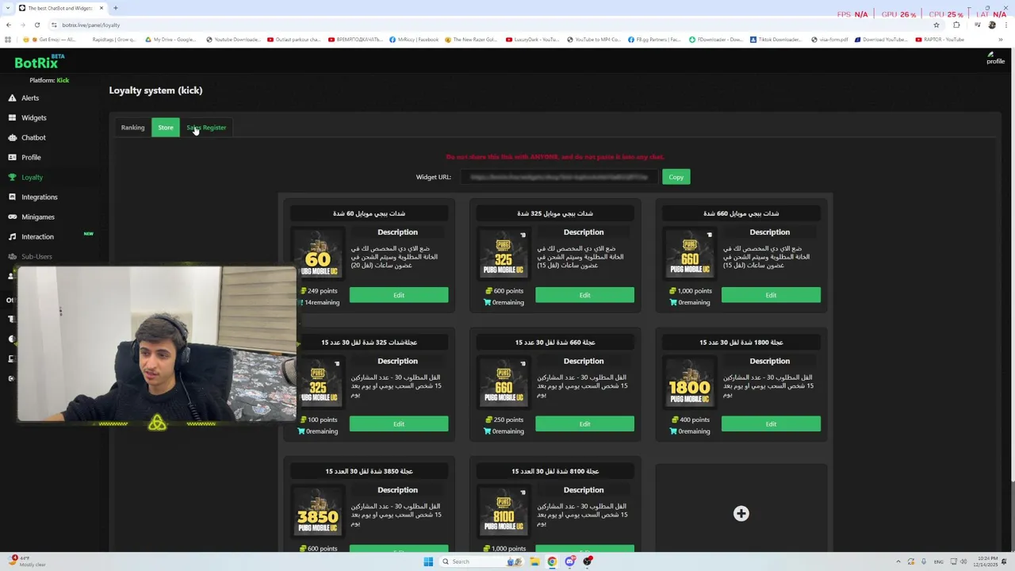Screen dimensions: 1015x571
Task: Click the 'Loyalty system (kick)' heading
Action: pos(155,90)
